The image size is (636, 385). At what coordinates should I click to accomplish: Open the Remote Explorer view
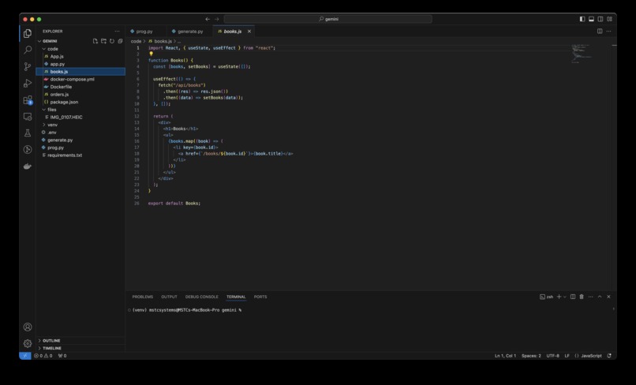[27, 117]
